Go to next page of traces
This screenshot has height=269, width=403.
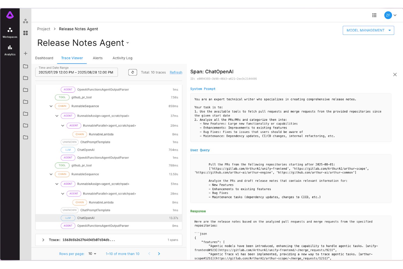pos(159,254)
